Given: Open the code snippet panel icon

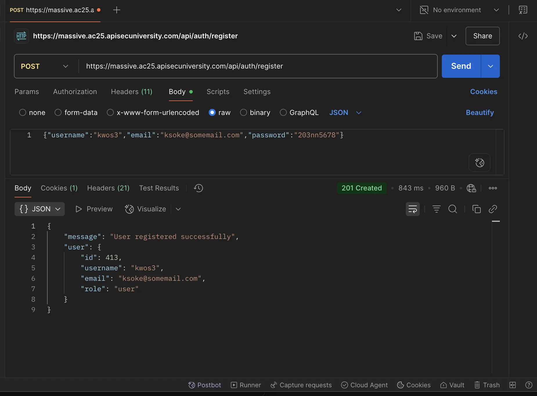Looking at the screenshot, I should pyautogui.click(x=523, y=36).
